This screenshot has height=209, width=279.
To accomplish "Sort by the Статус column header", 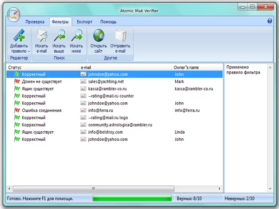I will [x=43, y=67].
